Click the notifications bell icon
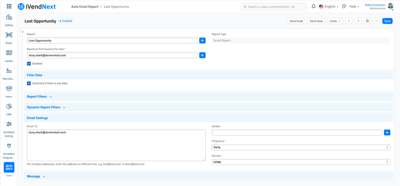Screen dimensions: 400x186 tap(313, 7)
